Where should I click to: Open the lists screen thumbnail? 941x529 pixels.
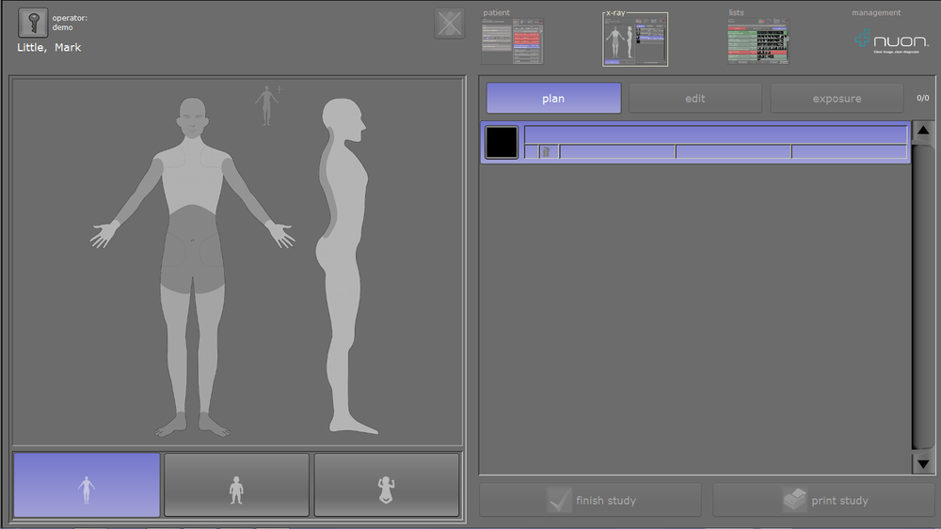point(758,40)
